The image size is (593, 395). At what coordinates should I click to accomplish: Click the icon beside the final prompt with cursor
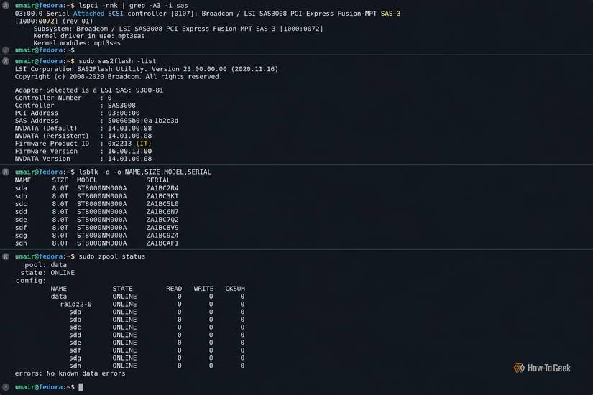[x=5, y=387]
